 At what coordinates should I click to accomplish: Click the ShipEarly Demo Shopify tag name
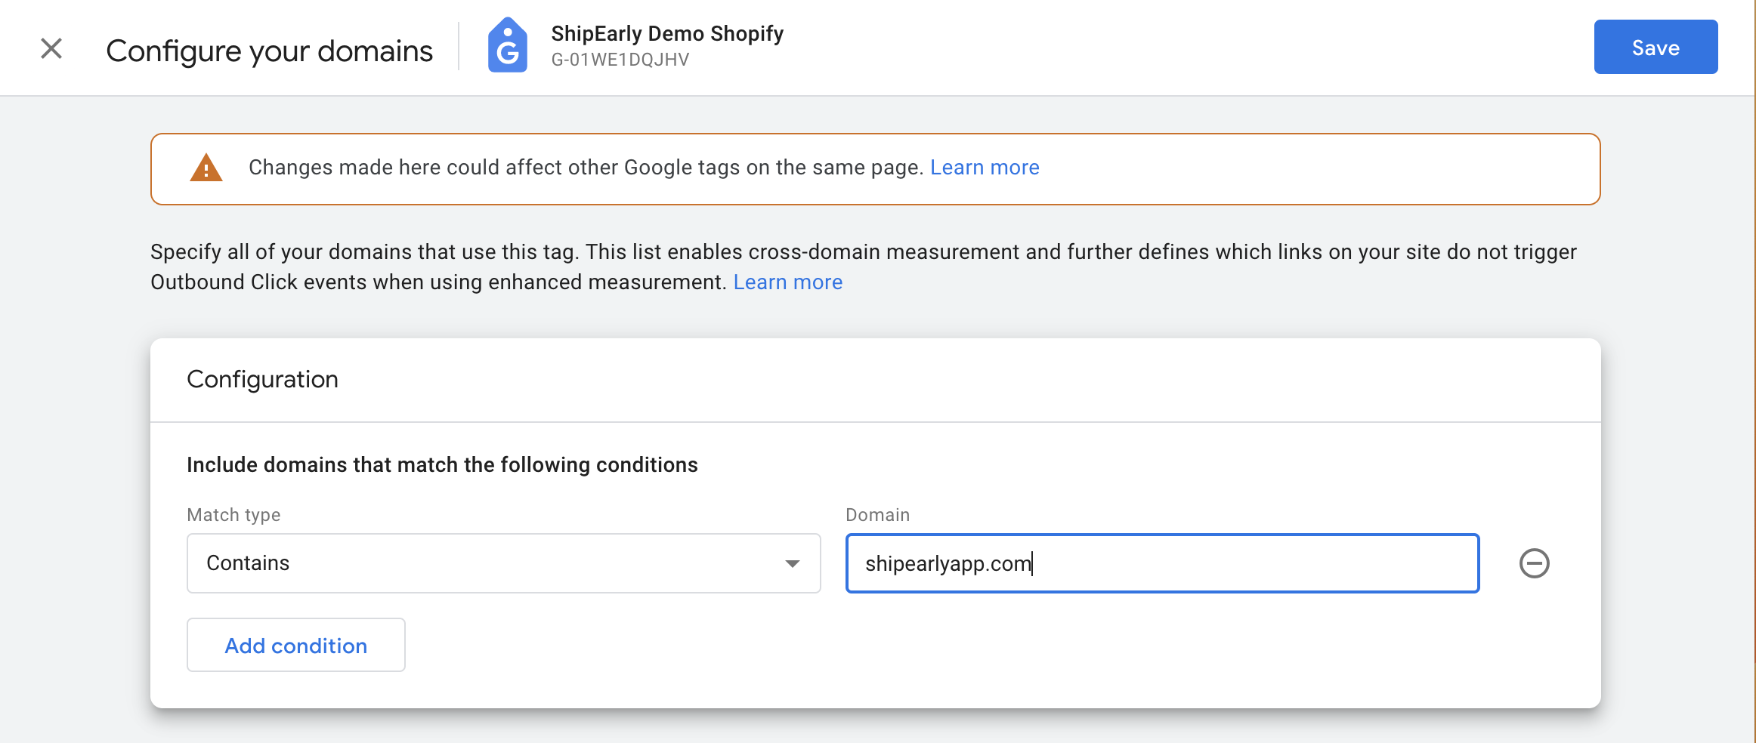click(667, 33)
